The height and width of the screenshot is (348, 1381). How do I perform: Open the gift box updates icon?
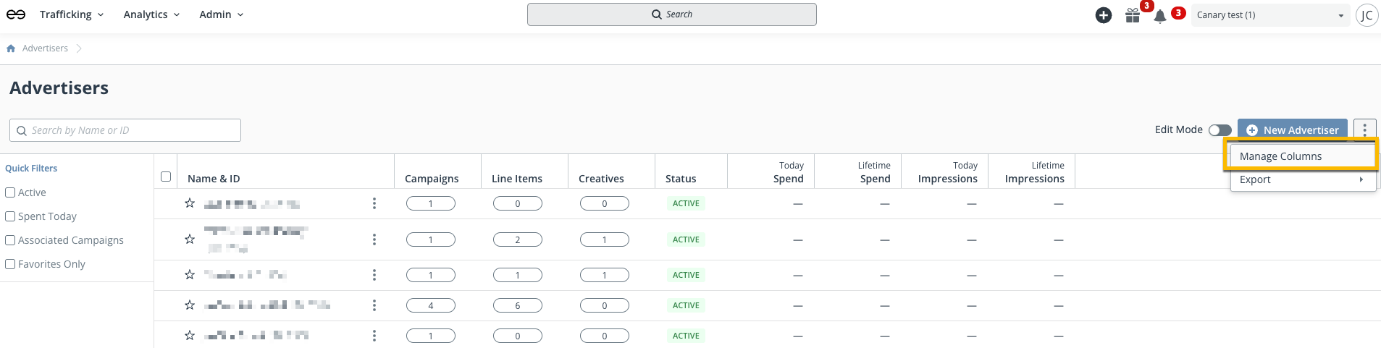[x=1133, y=15]
